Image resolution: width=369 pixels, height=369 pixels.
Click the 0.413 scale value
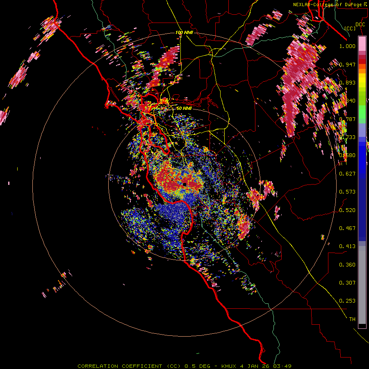(347, 246)
